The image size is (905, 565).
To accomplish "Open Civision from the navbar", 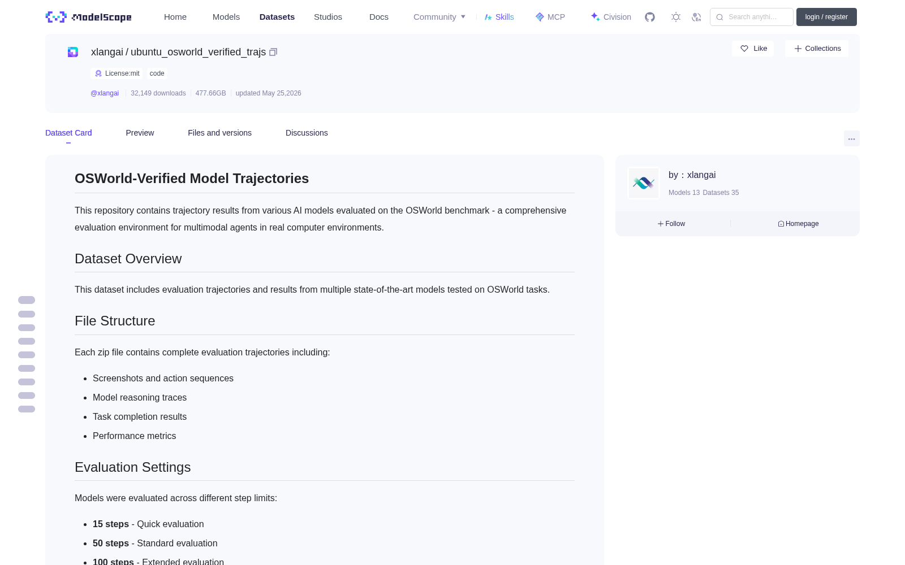I will [611, 17].
